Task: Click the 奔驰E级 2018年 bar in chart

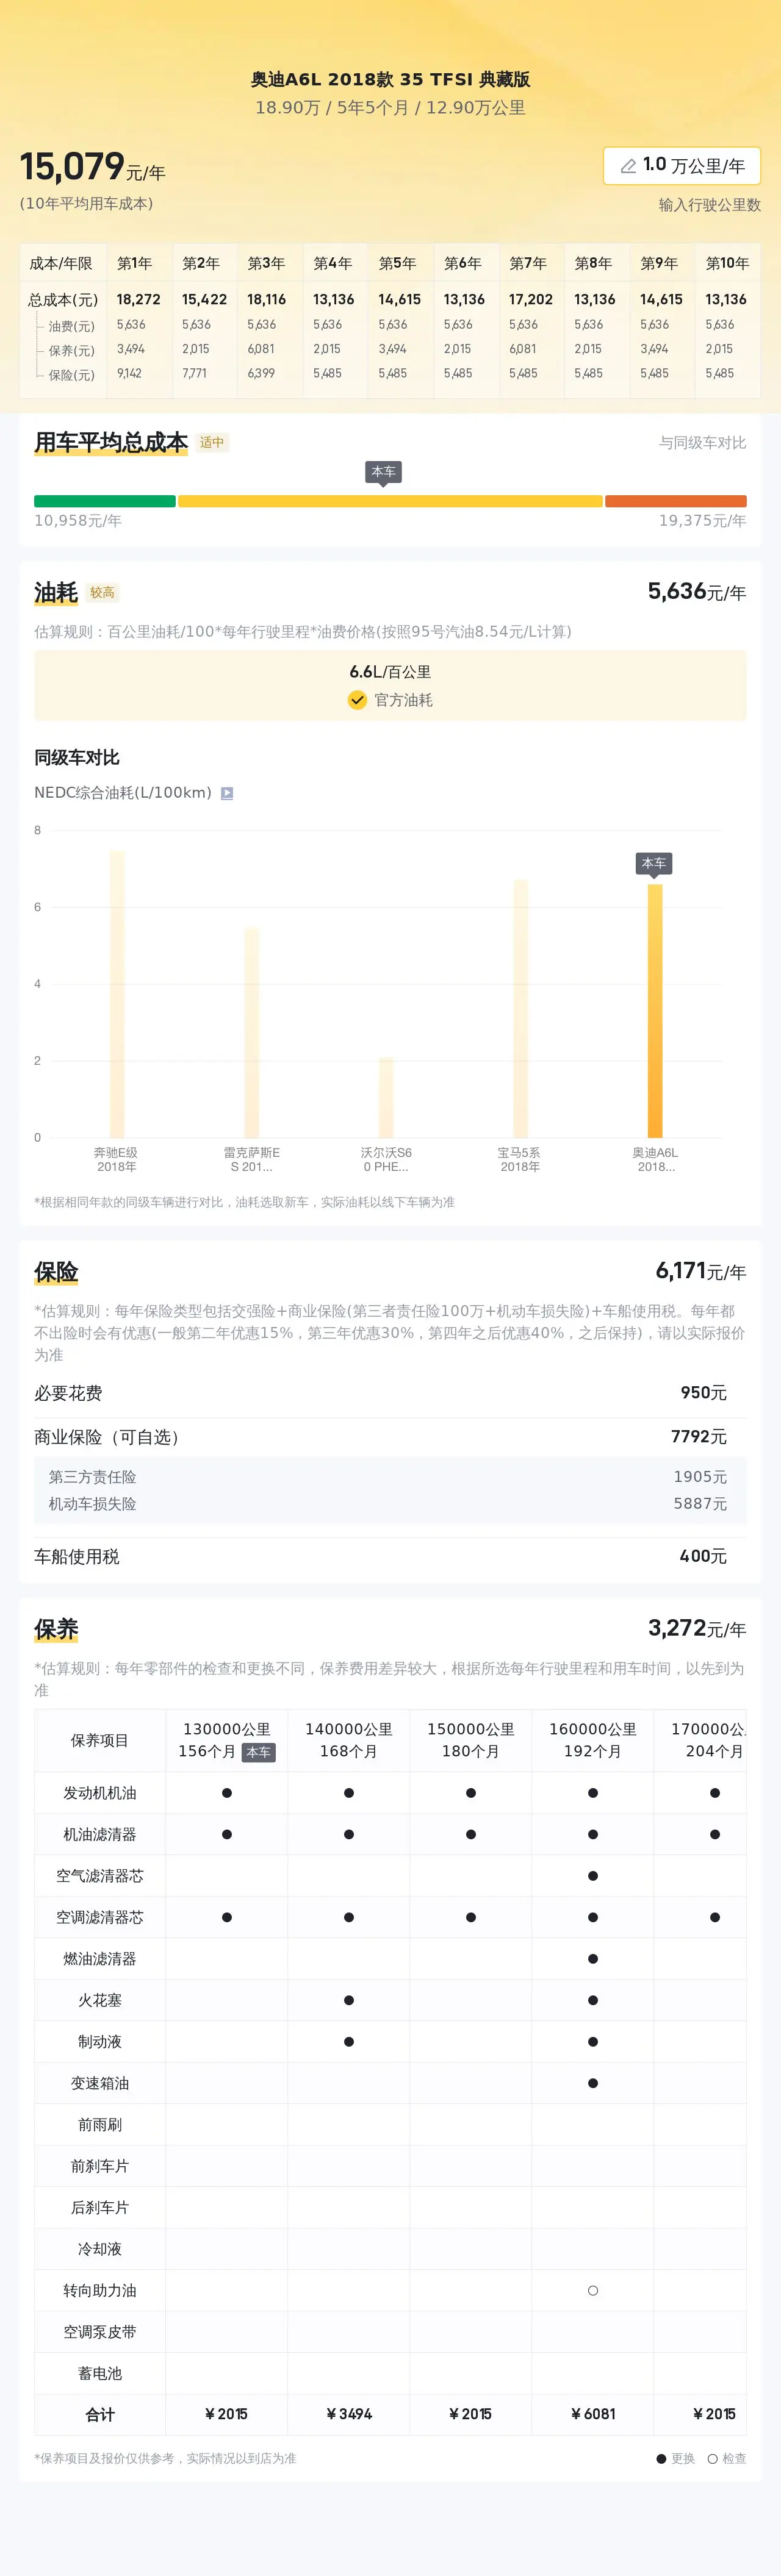Action: point(117,994)
